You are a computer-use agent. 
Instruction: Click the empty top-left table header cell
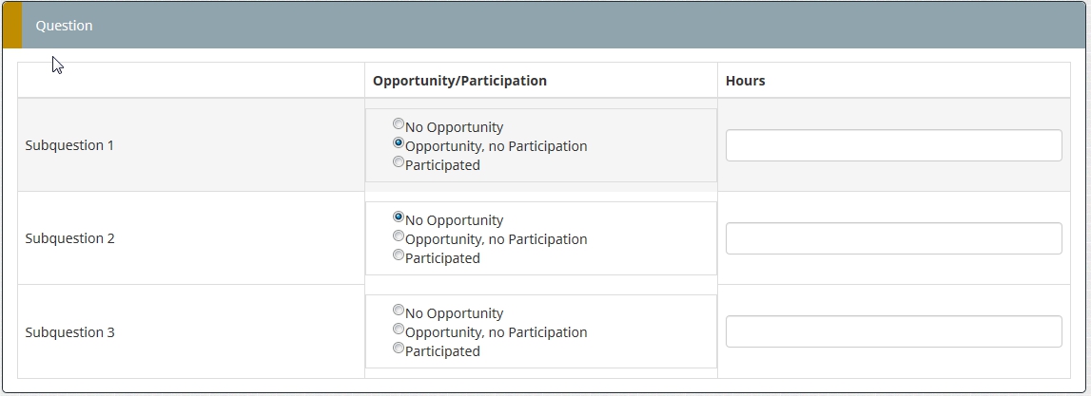click(x=190, y=81)
